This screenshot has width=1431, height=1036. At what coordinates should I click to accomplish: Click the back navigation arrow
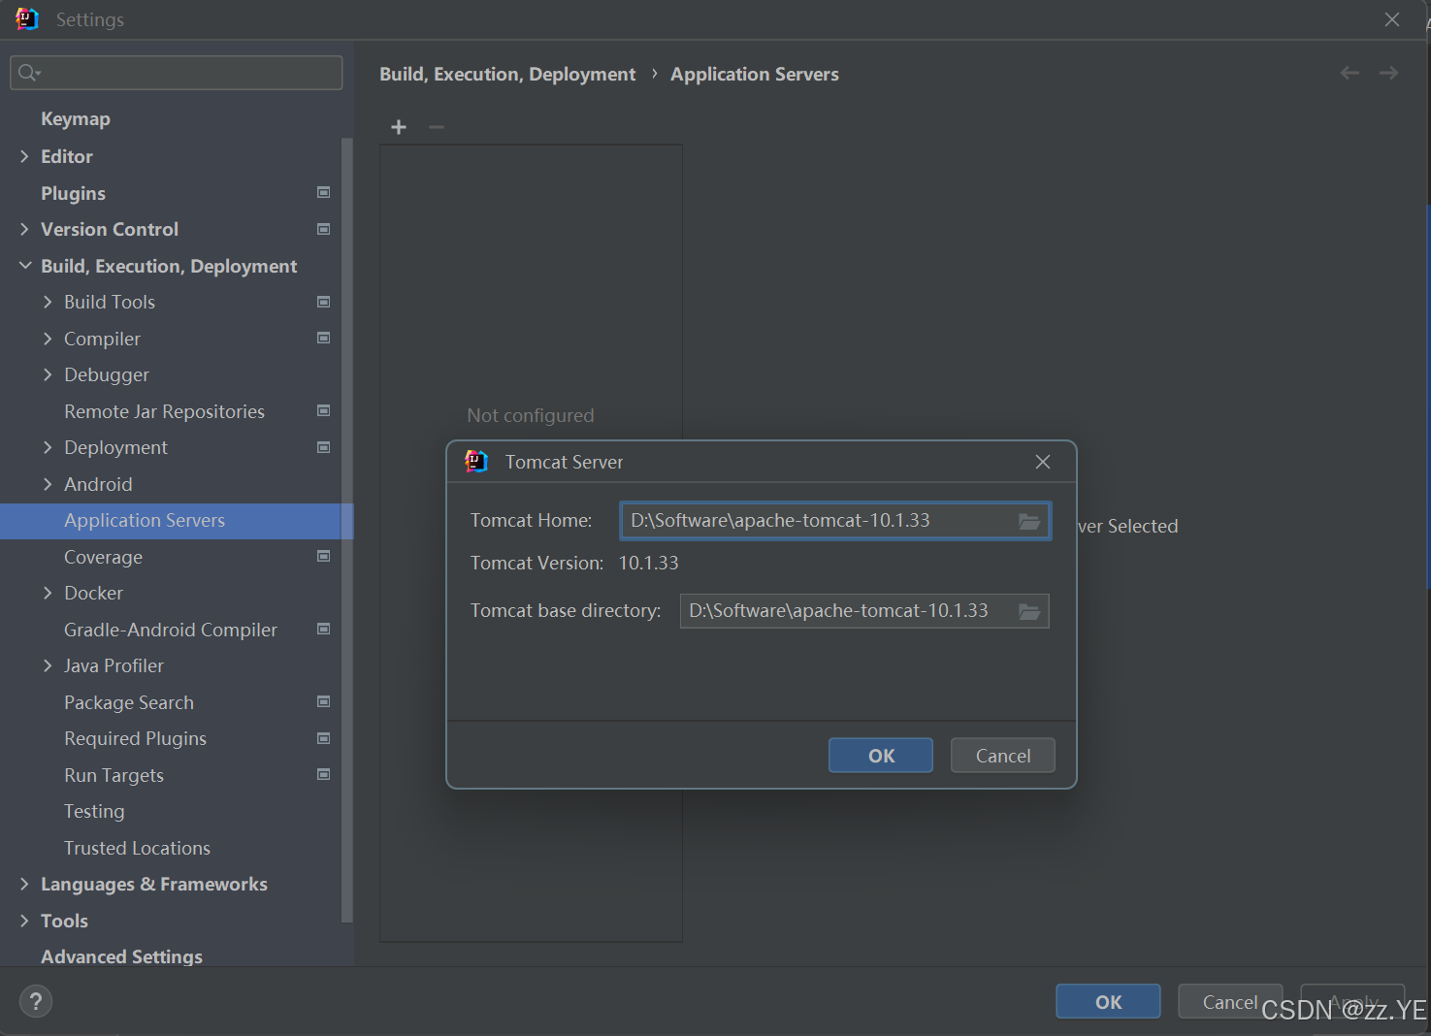(1350, 73)
